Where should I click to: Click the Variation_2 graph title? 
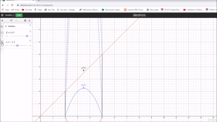[x=10, y=15]
